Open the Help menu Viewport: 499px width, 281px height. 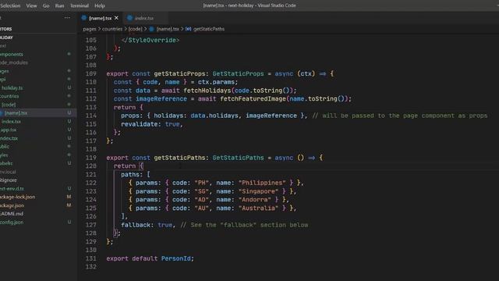100,5
